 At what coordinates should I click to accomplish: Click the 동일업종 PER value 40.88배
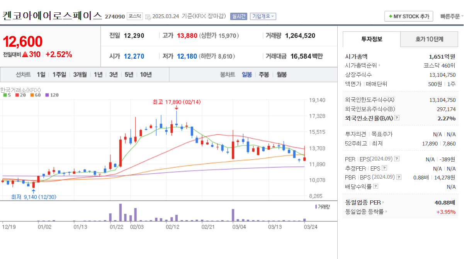pos(445,202)
